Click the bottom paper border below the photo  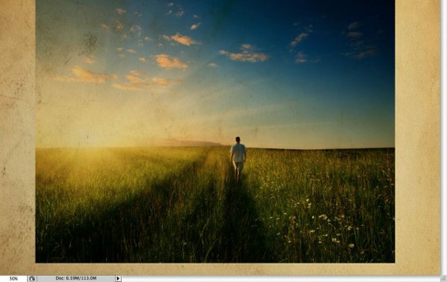coord(214,269)
